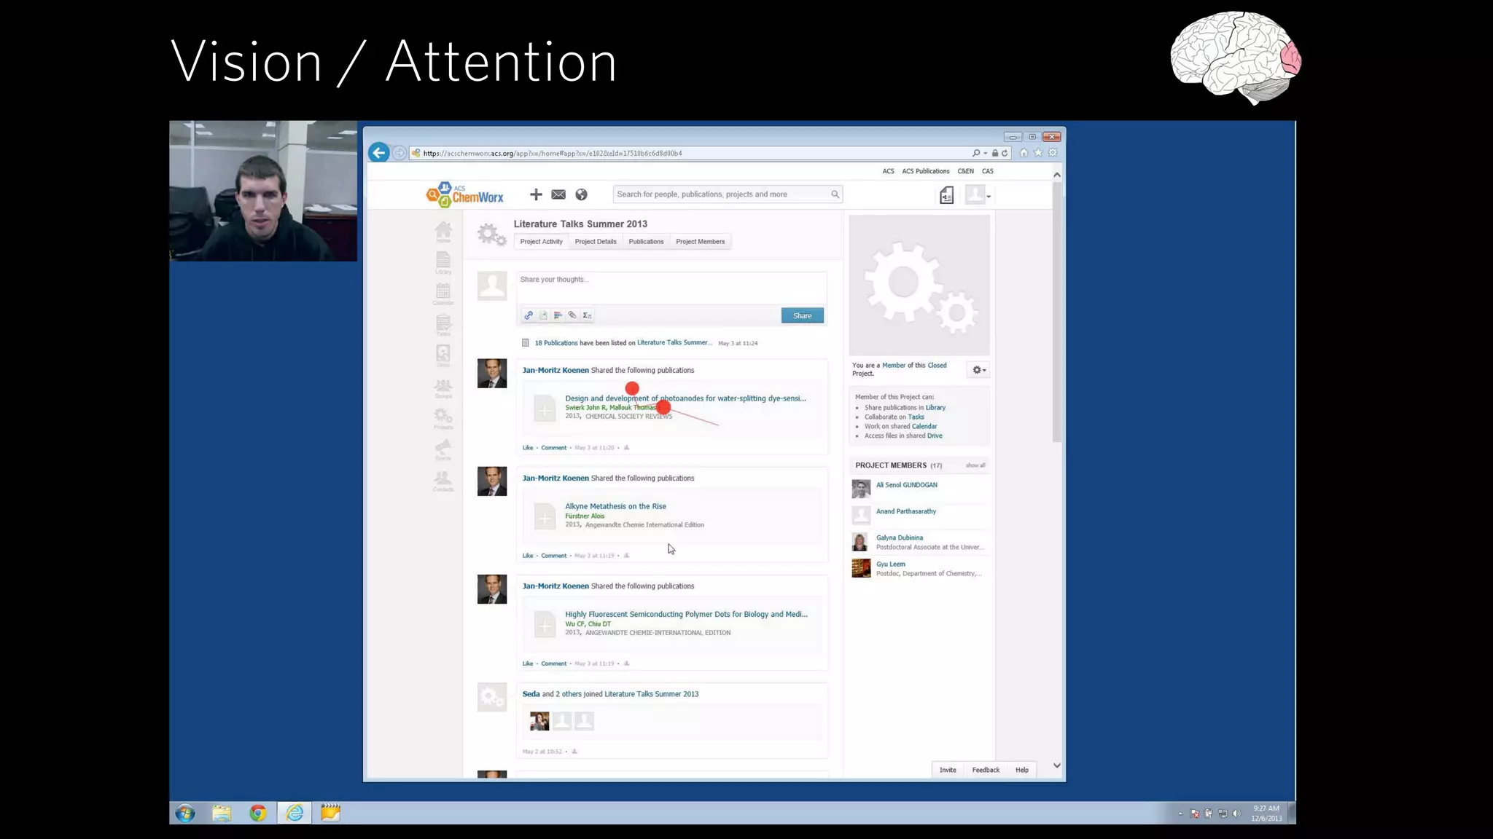Open notifications via the globe icon
This screenshot has height=839, width=1493.
(581, 194)
